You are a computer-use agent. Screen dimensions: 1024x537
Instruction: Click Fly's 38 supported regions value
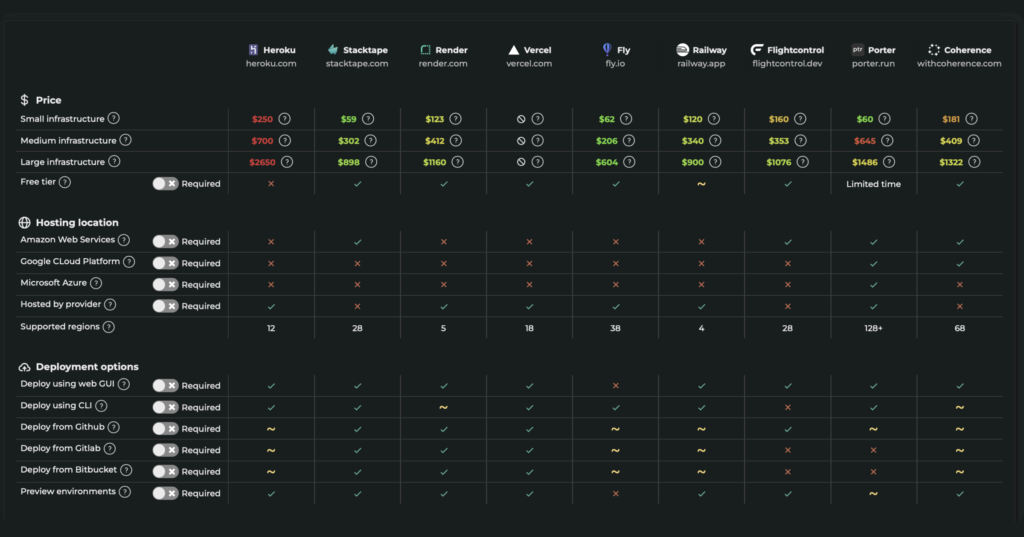(x=615, y=328)
